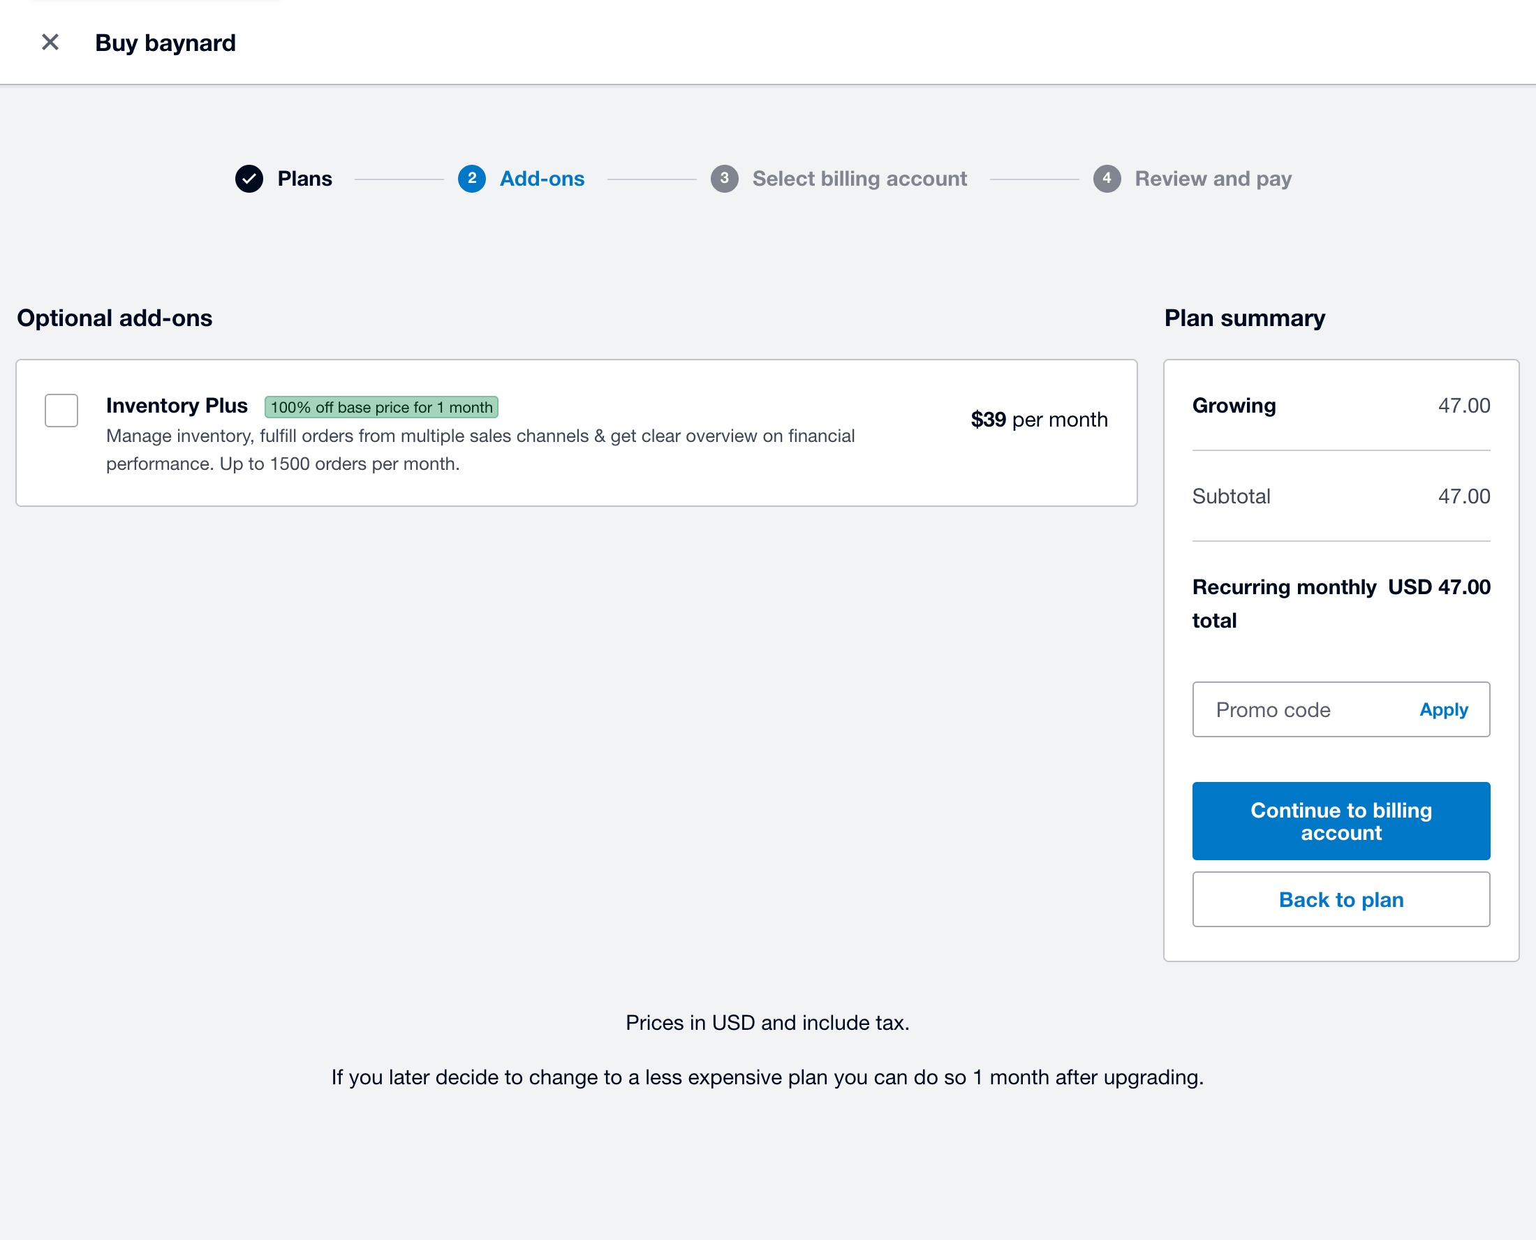This screenshot has width=1536, height=1240.
Task: Open the Add-ons step
Action: (x=541, y=179)
